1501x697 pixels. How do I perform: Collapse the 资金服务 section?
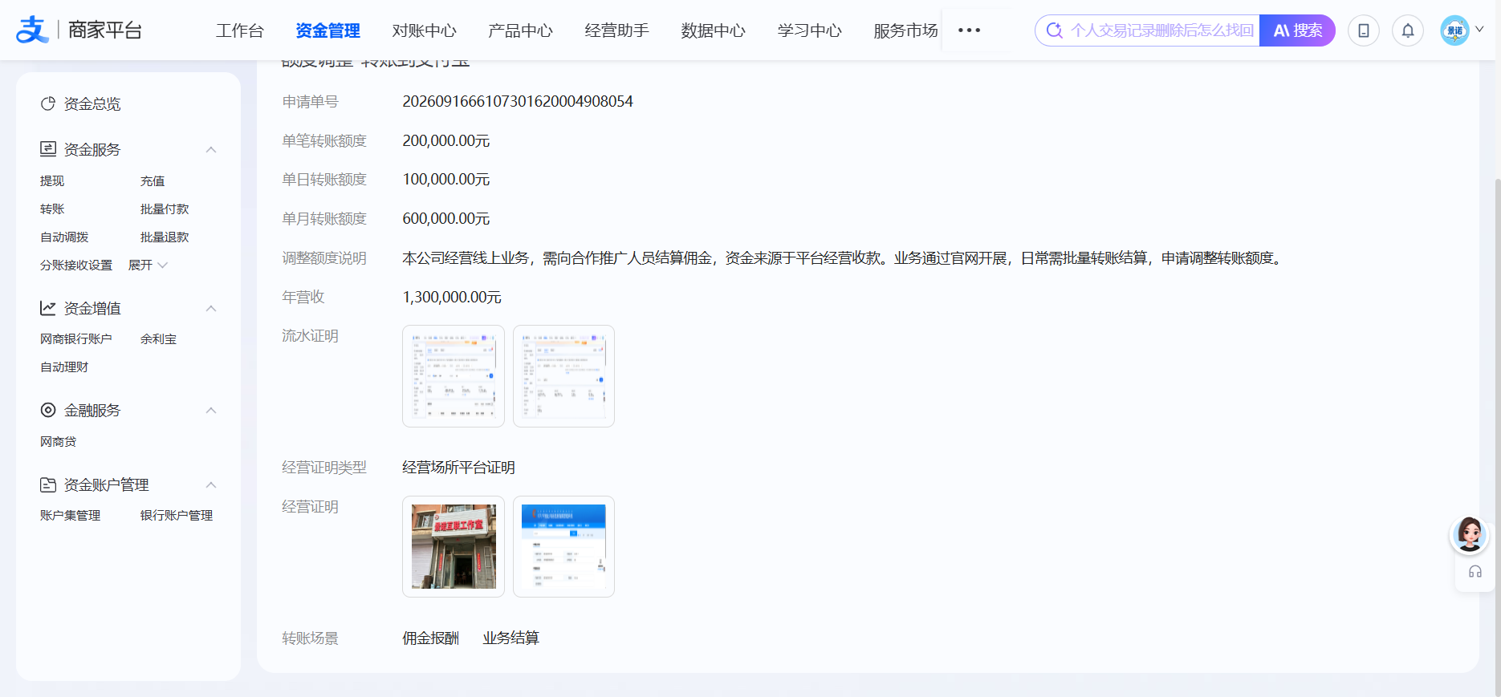pyautogui.click(x=211, y=149)
